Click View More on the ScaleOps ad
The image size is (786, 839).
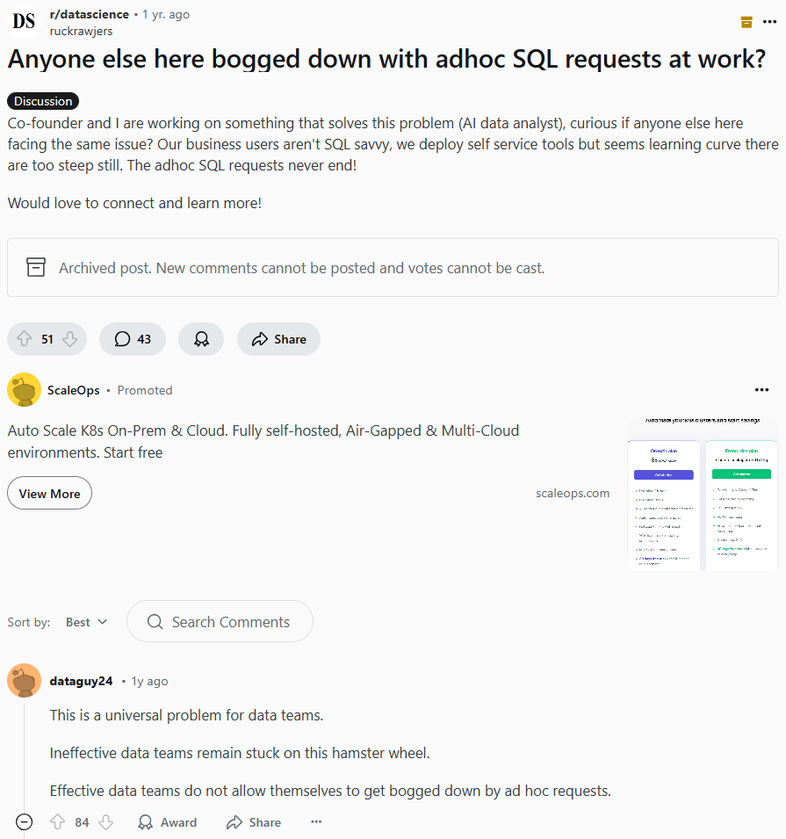point(49,494)
